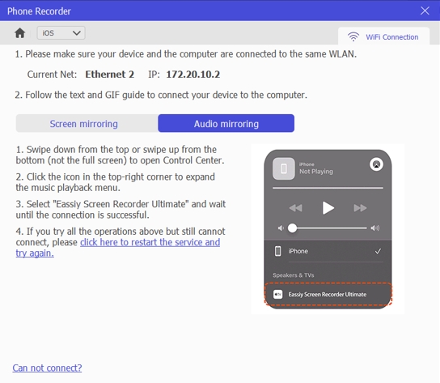This screenshot has height=383, width=440.
Task: Open the Can not connect? help link
Action: [47, 368]
